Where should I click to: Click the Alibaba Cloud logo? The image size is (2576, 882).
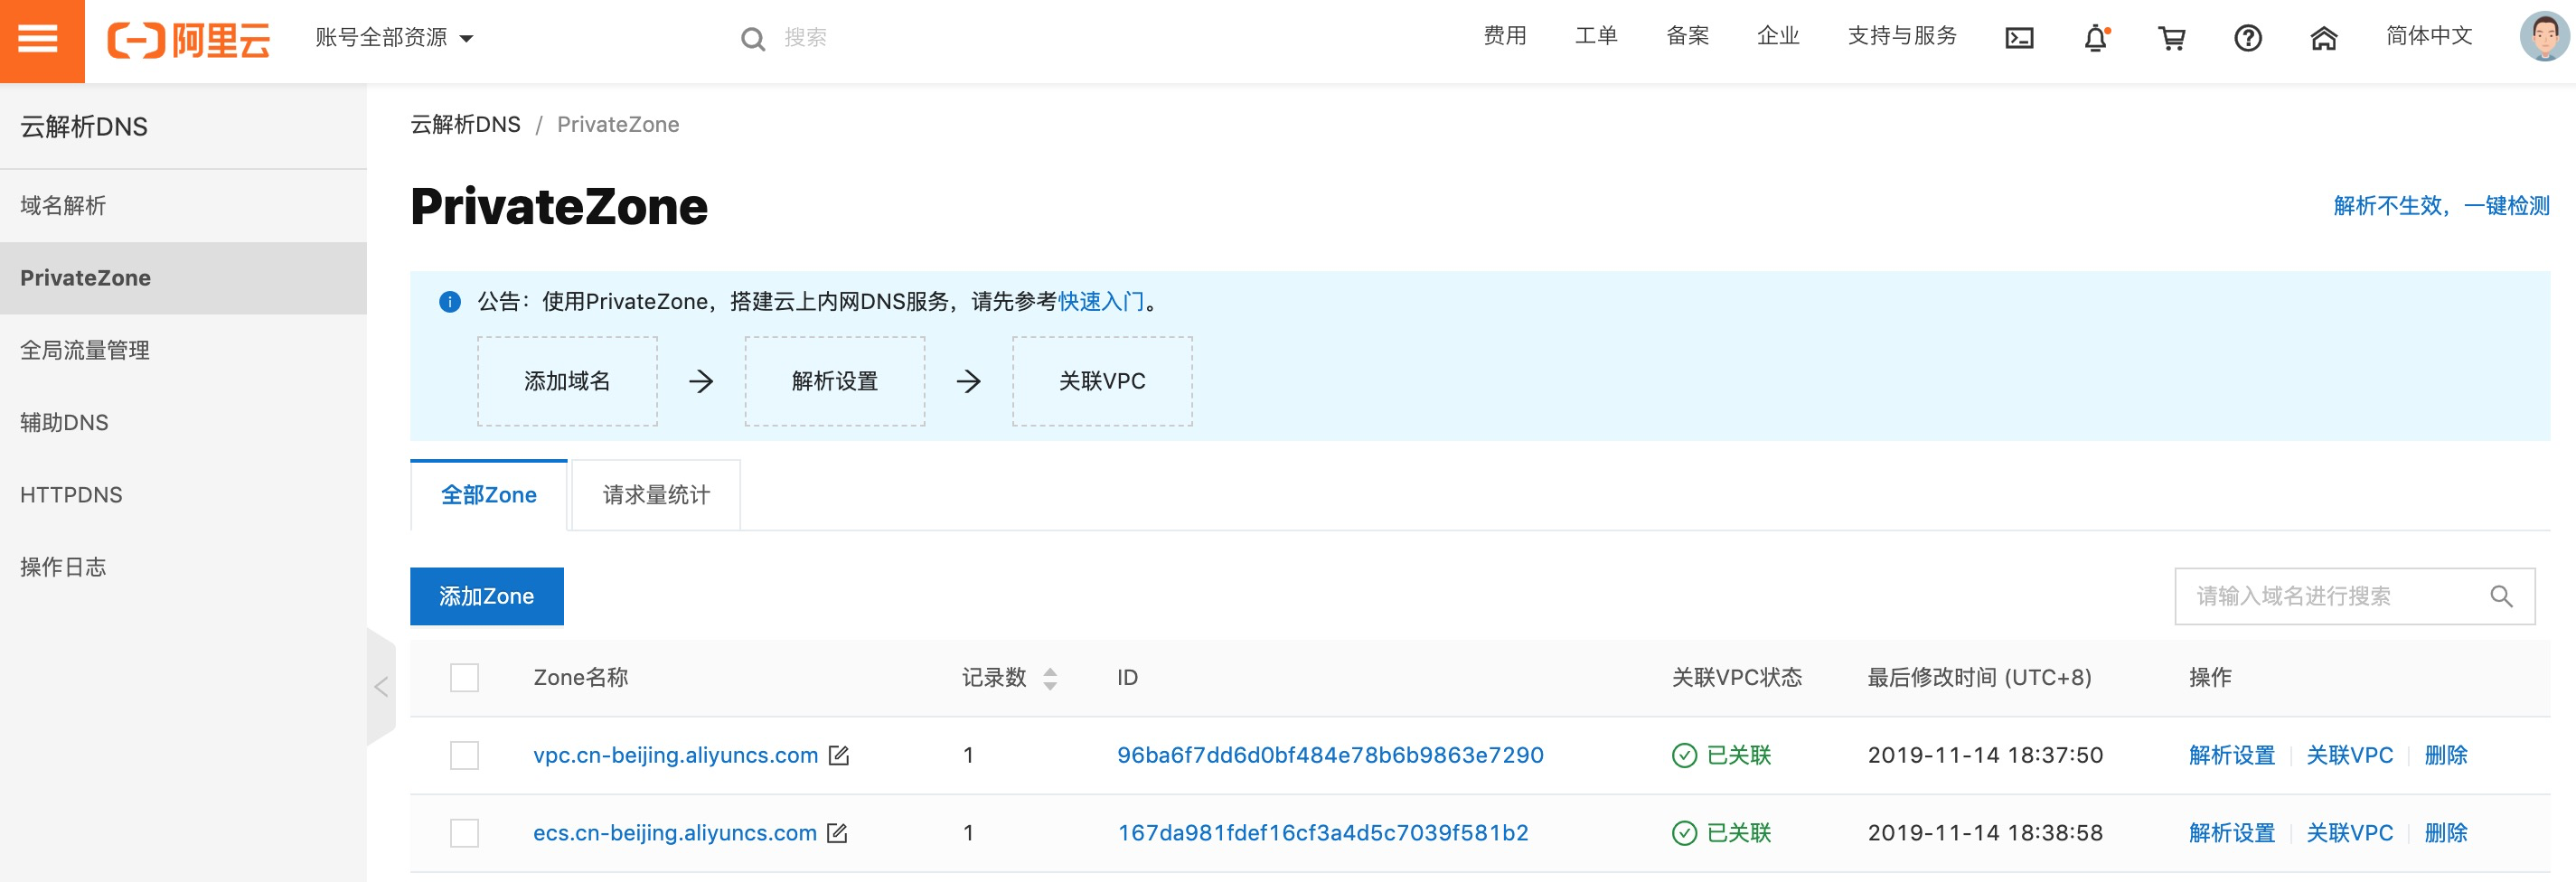click(189, 39)
